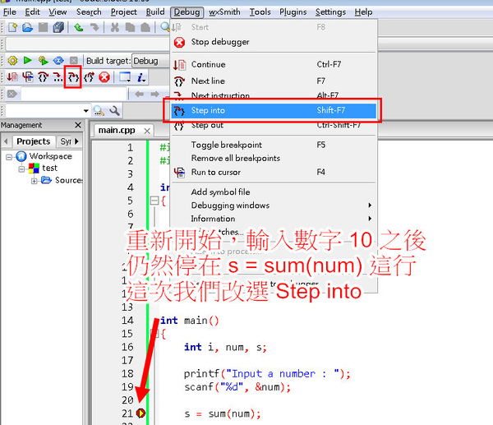
Task: Collapse the code fold on line 5
Action: [154, 201]
